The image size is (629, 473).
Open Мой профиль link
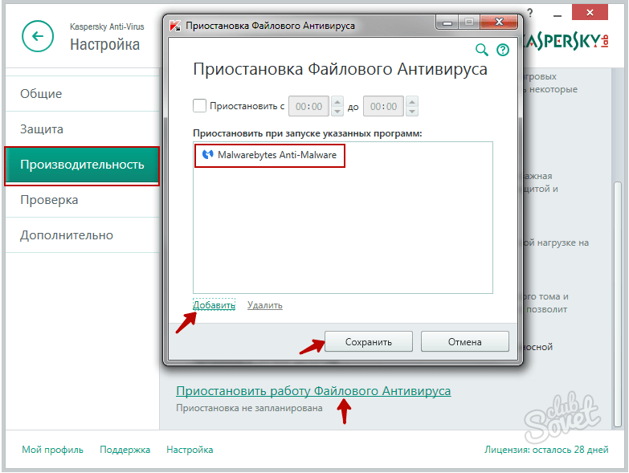coord(52,450)
